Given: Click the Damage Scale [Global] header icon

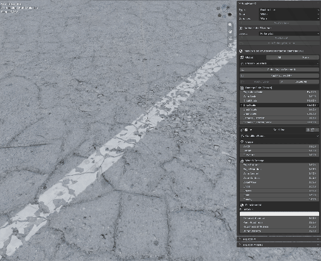Looking at the screenshot, I should point(242,88).
